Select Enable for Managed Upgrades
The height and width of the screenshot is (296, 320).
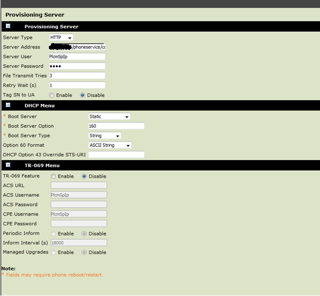coord(53,253)
